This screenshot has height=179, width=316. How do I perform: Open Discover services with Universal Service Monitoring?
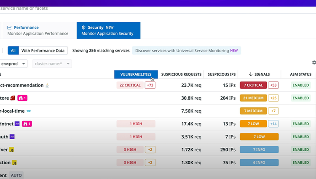pyautogui.click(x=186, y=51)
